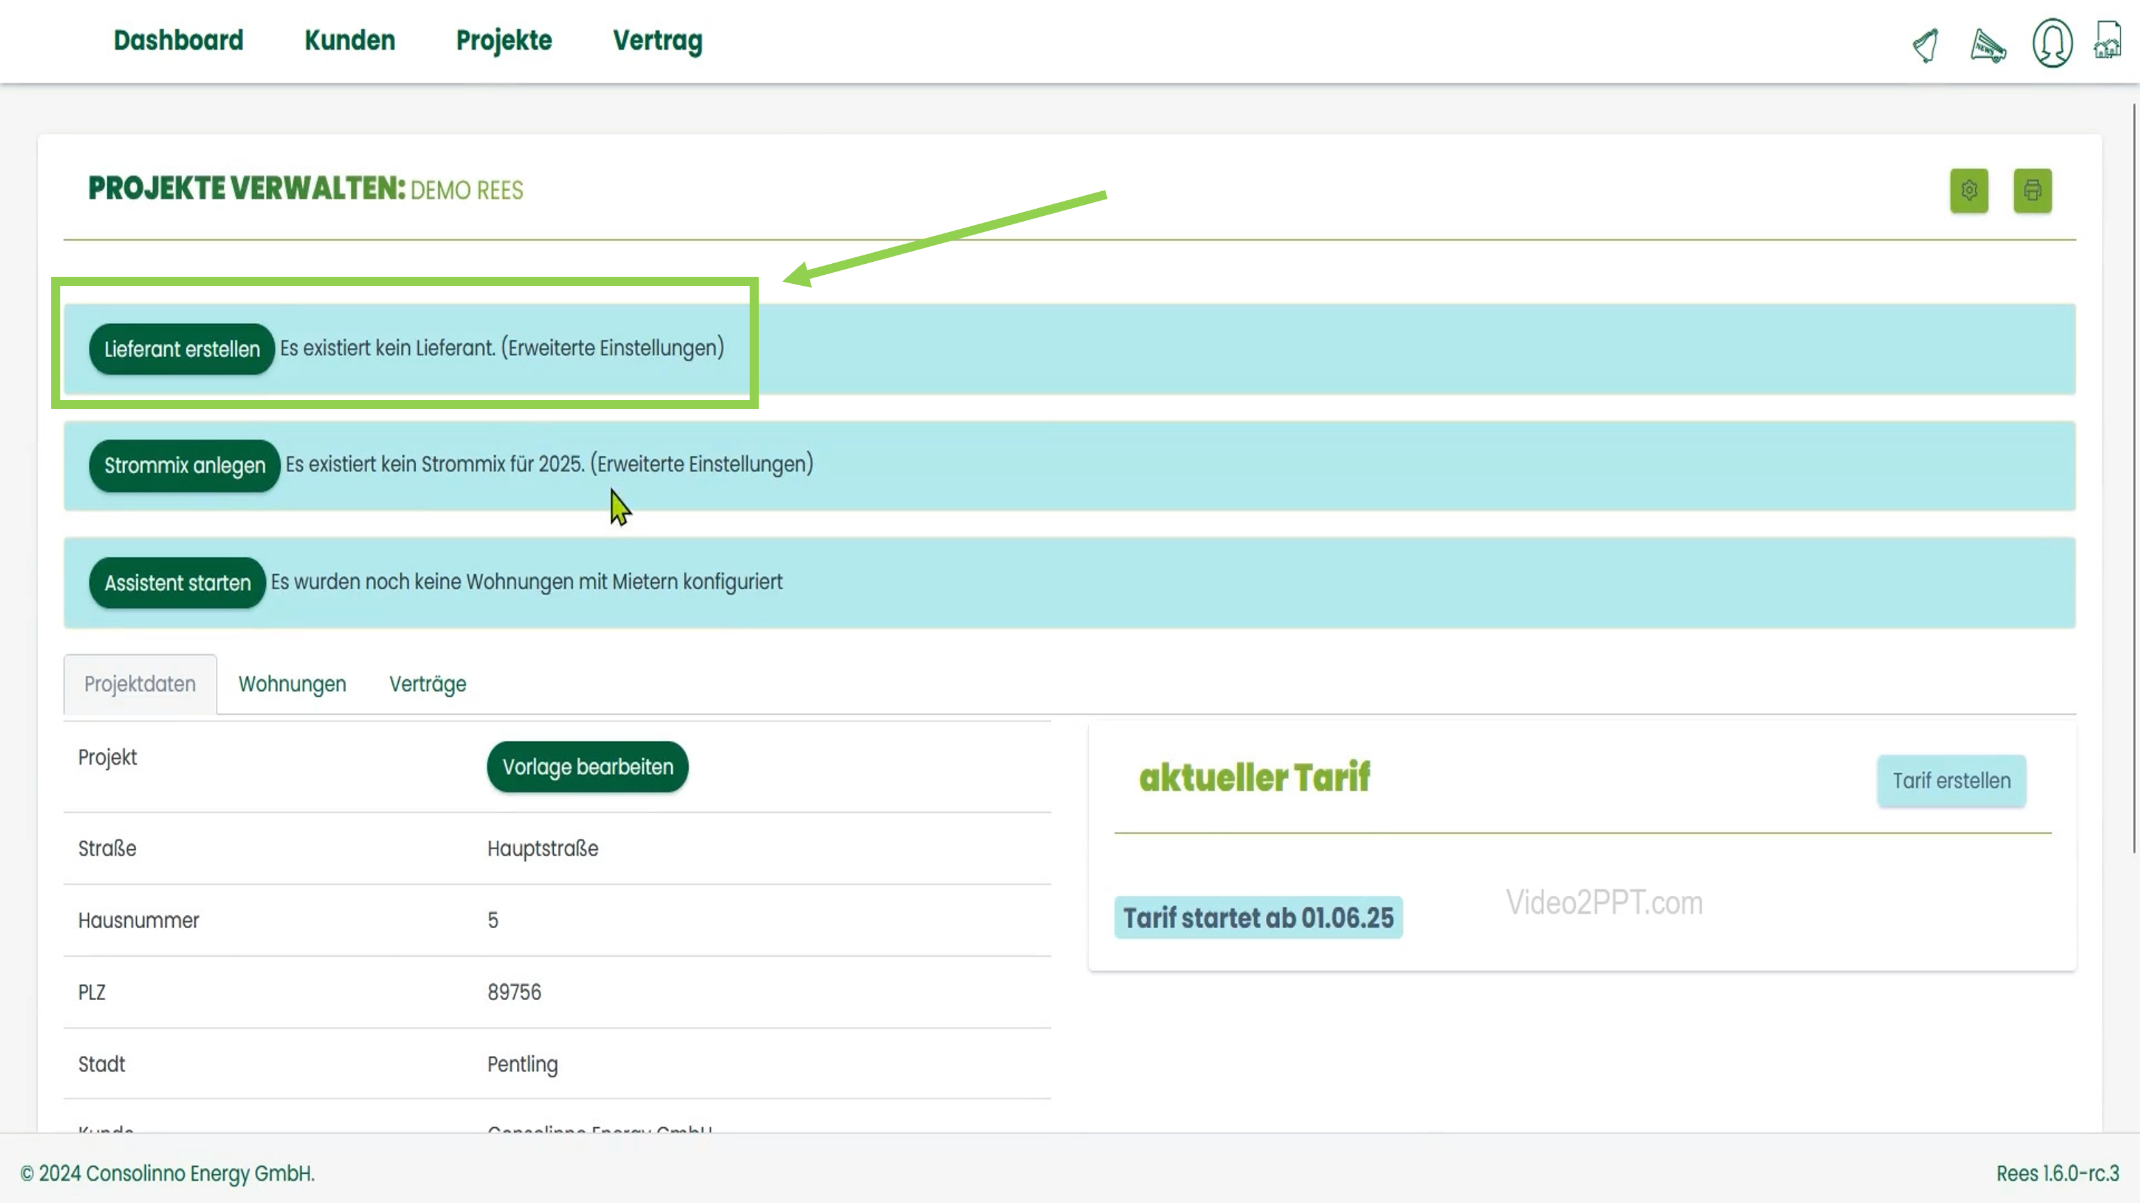
Task: Click the 'DEMO REES' project title
Action: (x=467, y=190)
